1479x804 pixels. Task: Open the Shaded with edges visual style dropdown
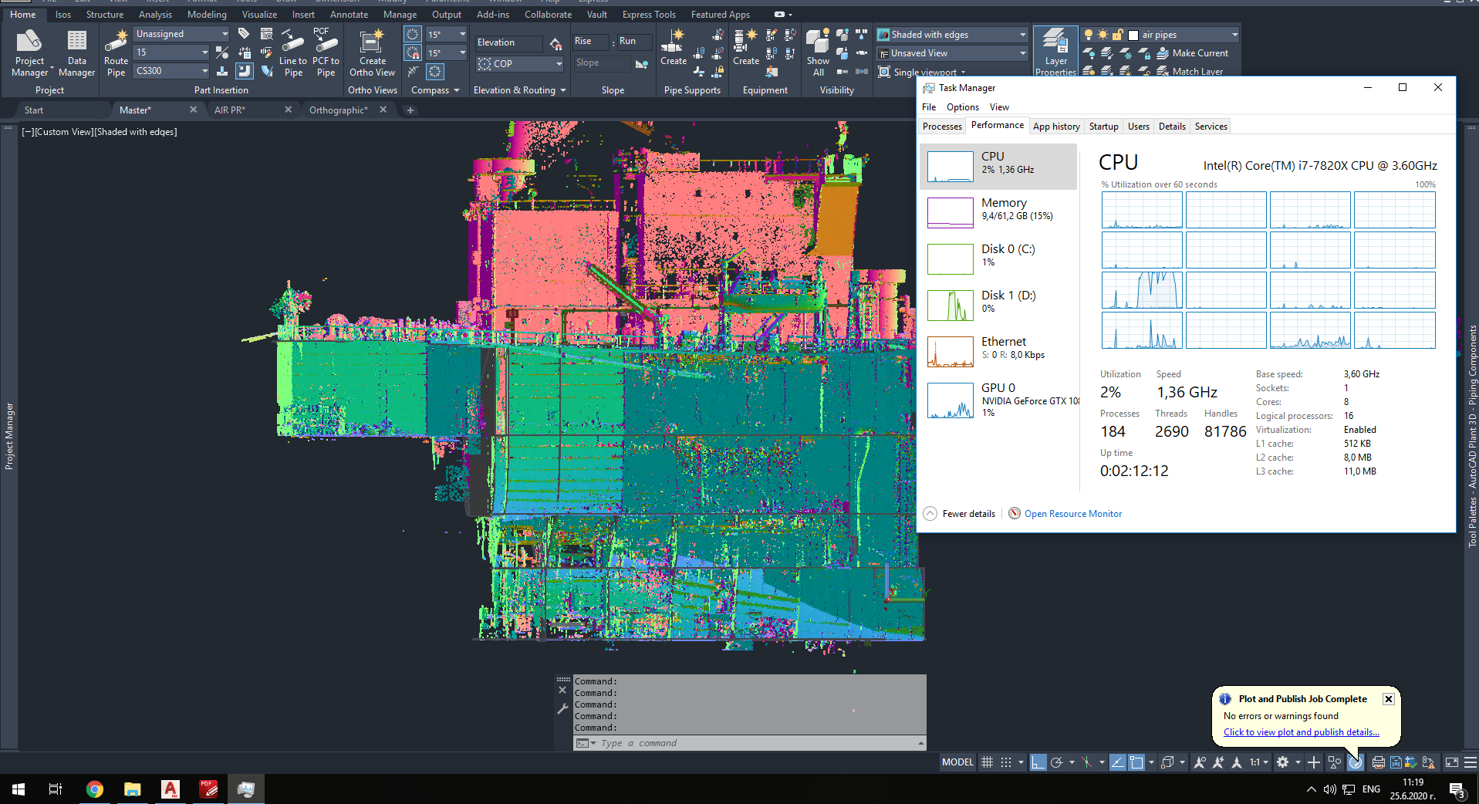pos(1022,35)
